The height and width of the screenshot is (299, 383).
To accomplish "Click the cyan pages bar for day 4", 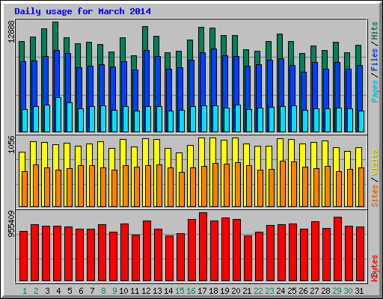I will click(58, 114).
